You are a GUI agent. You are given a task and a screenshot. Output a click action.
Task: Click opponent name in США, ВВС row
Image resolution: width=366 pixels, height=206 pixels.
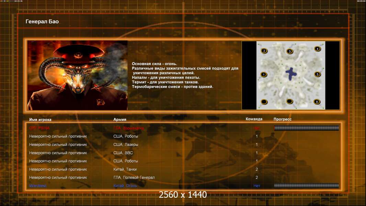click(x=58, y=153)
